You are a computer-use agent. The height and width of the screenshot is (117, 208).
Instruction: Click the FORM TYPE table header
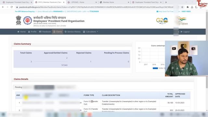click(89, 95)
